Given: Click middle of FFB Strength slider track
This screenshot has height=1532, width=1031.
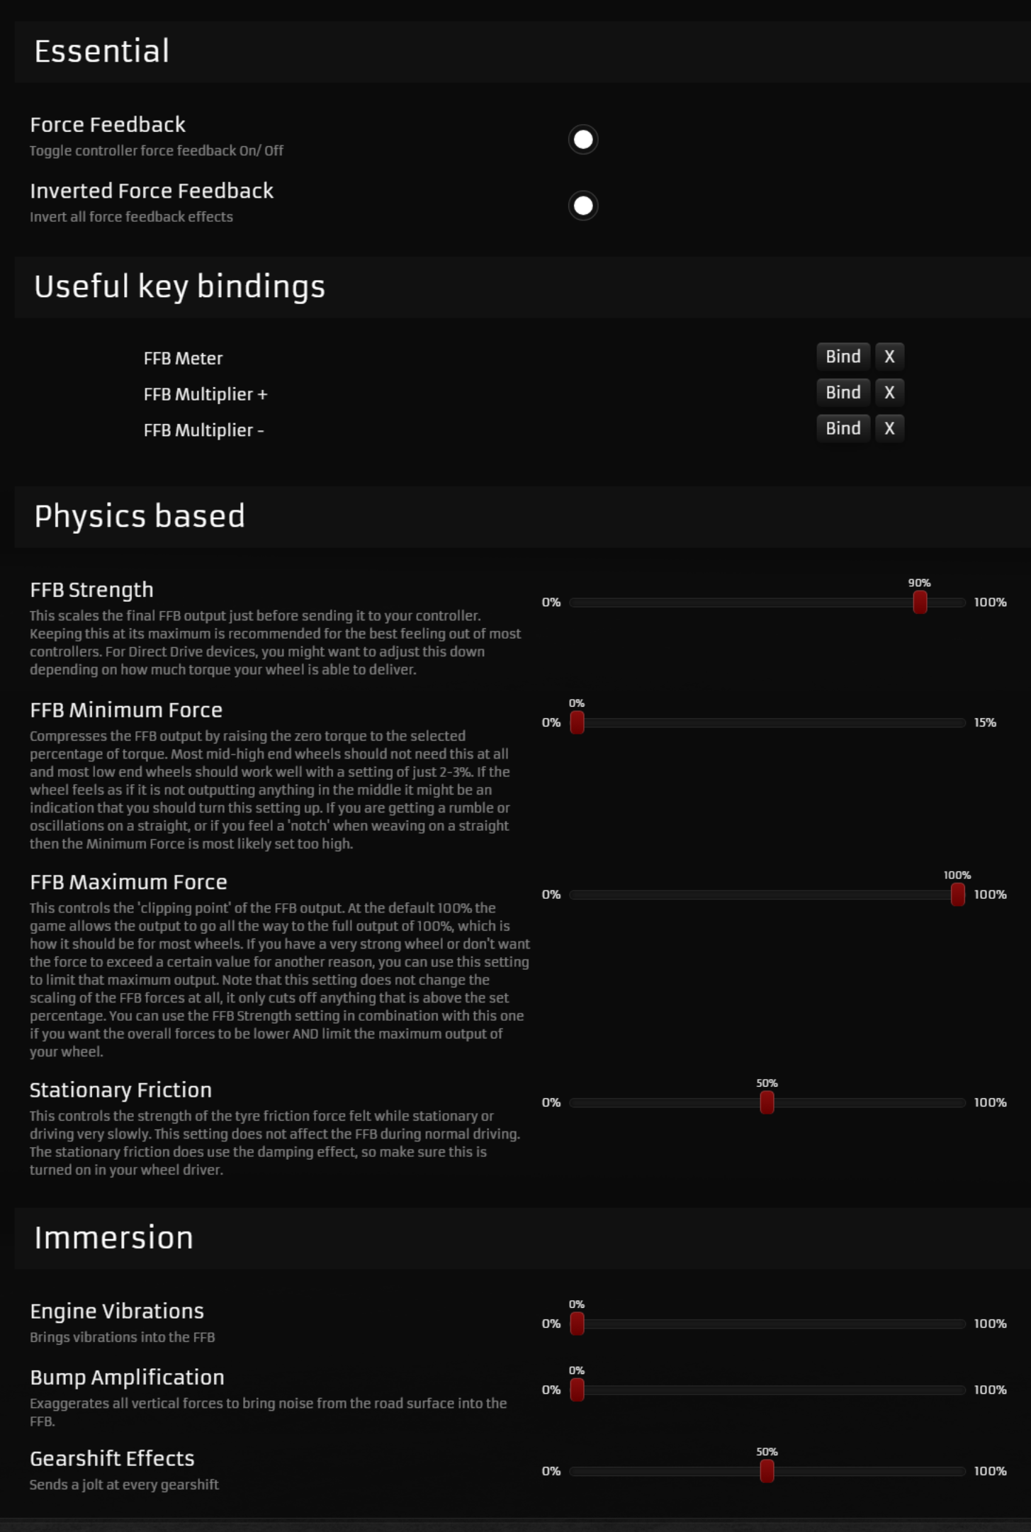Looking at the screenshot, I should click(x=767, y=603).
